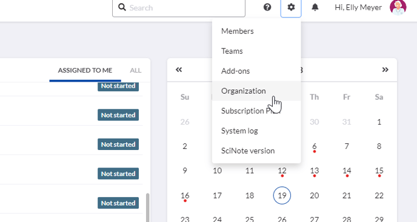
Task: Select calendar day 6
Action: (315, 146)
